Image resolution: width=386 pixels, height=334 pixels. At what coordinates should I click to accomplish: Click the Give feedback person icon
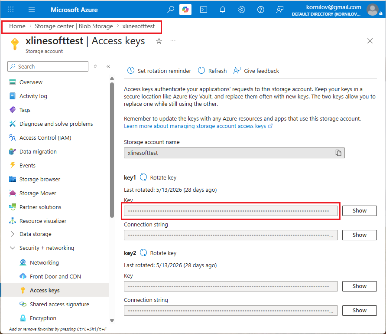tap(237, 71)
